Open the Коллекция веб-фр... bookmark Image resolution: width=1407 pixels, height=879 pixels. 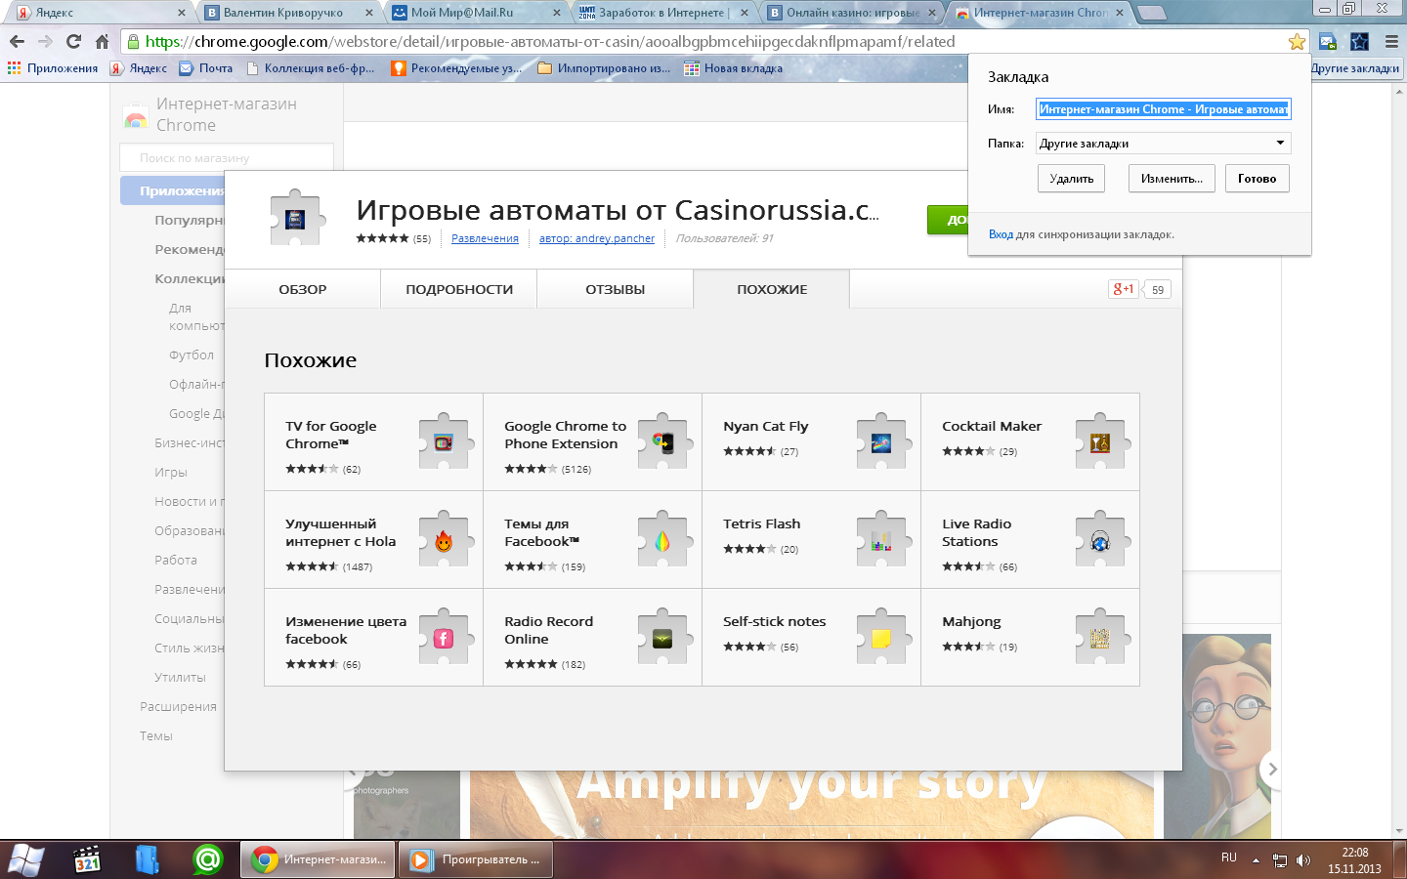[x=310, y=68]
